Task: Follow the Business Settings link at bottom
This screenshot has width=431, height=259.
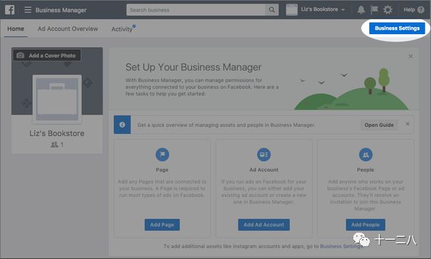Action: [341, 246]
